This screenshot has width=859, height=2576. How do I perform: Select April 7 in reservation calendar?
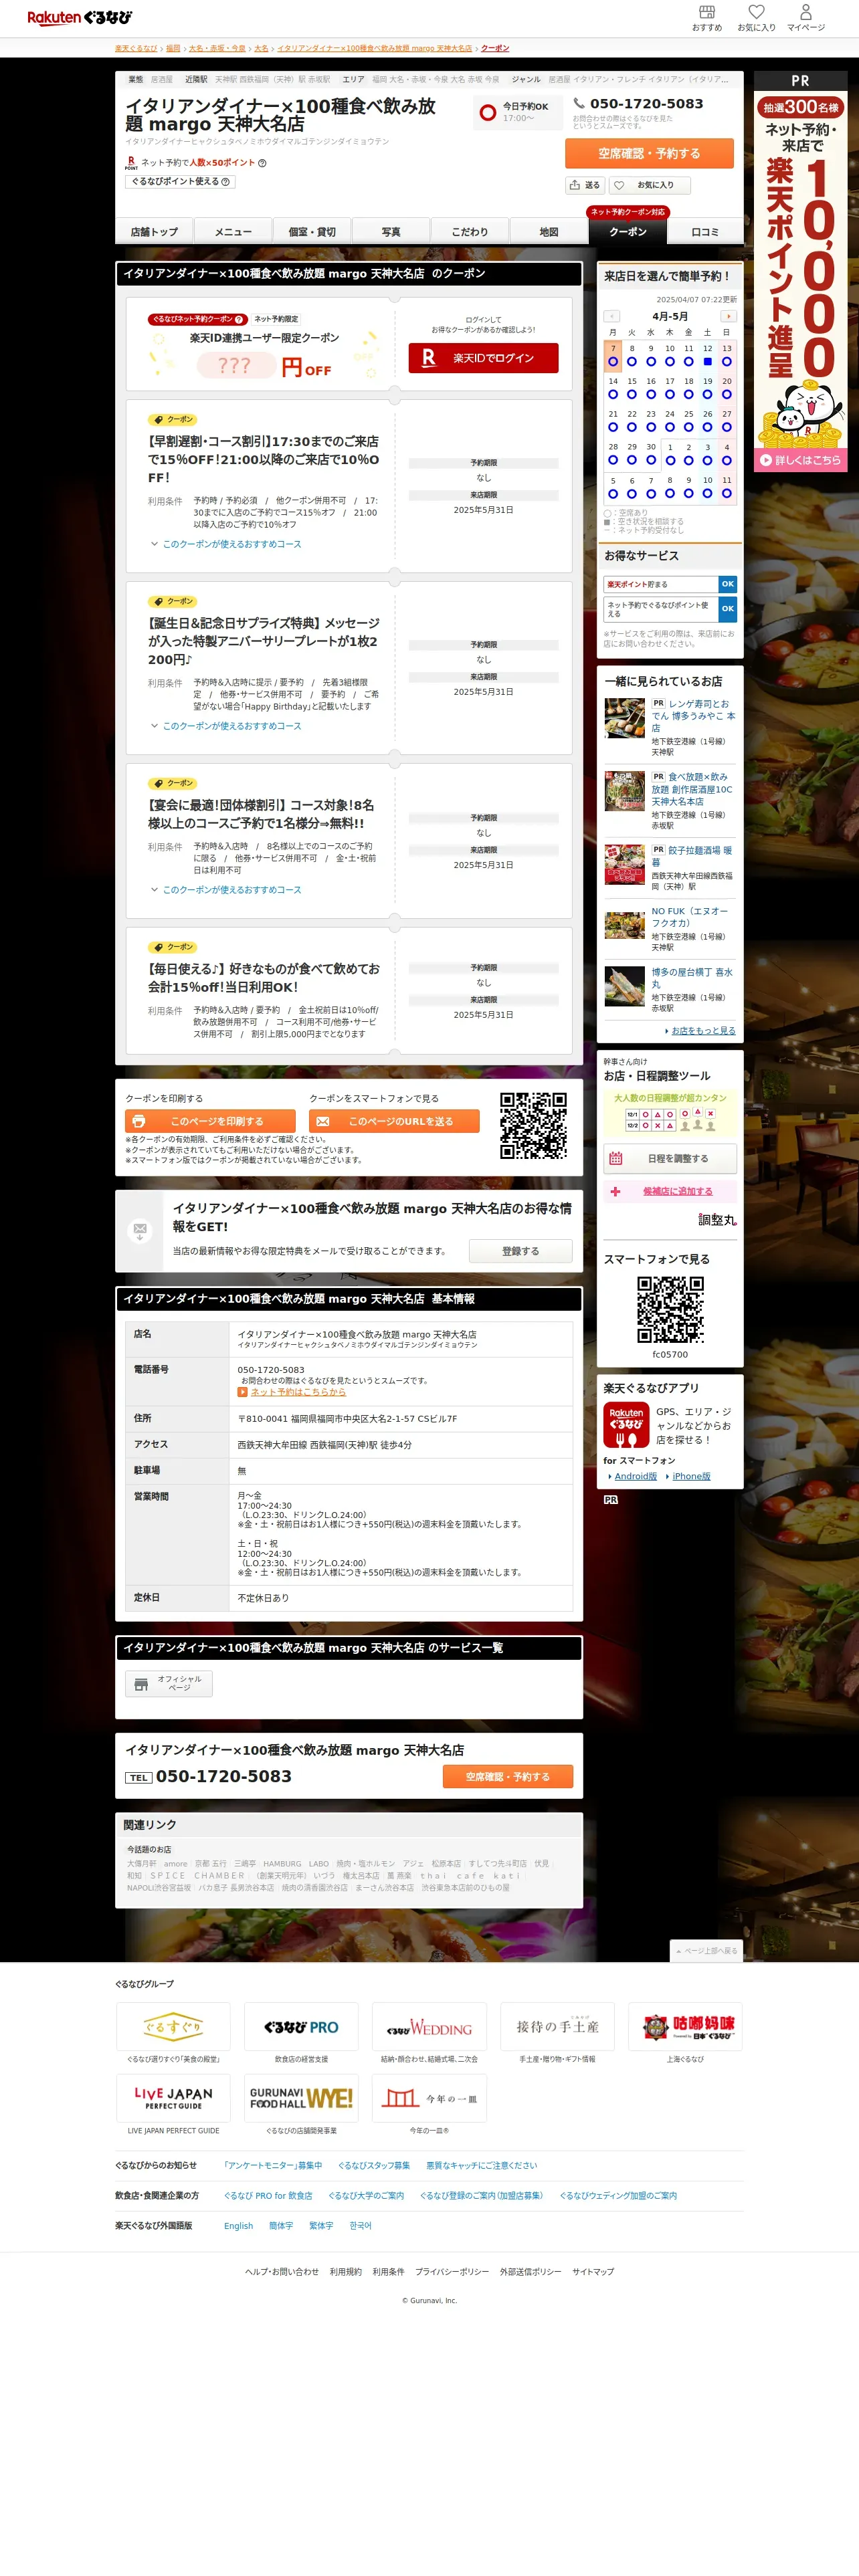(613, 355)
